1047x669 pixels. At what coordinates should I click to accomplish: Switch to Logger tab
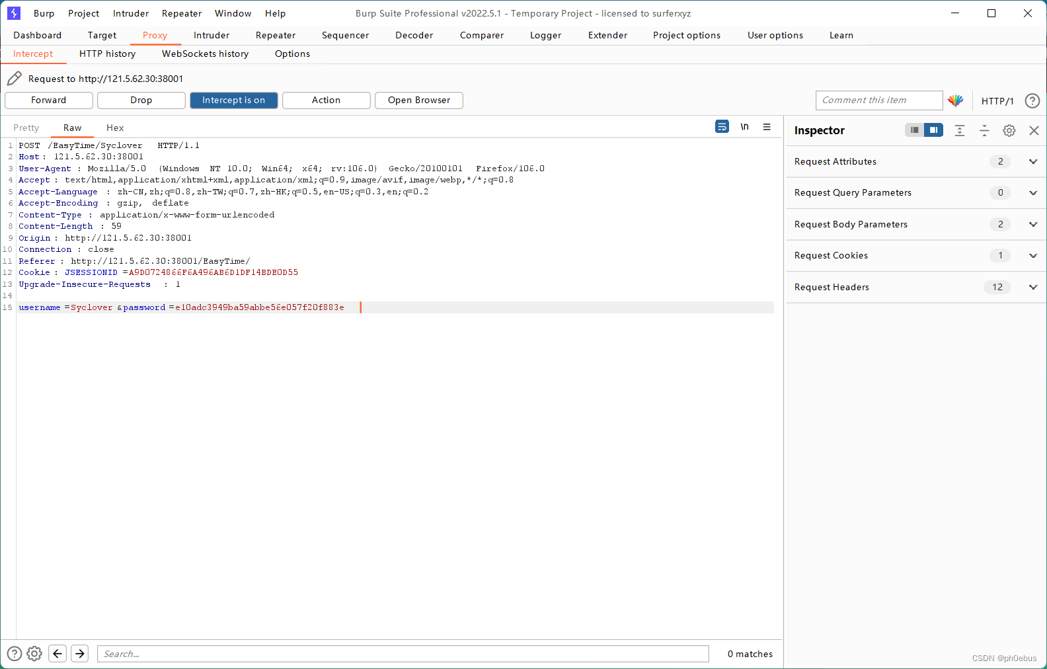(x=546, y=35)
